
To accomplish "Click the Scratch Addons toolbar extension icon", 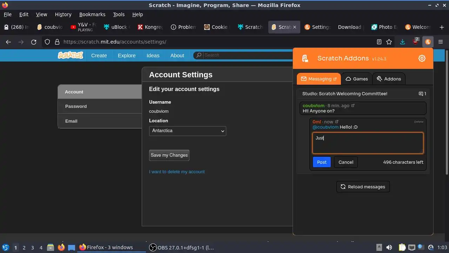I will click(428, 42).
